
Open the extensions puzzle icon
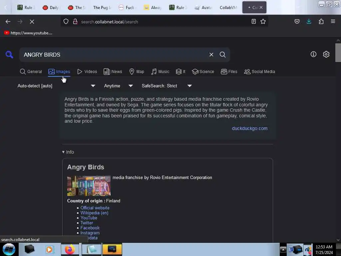point(321,22)
